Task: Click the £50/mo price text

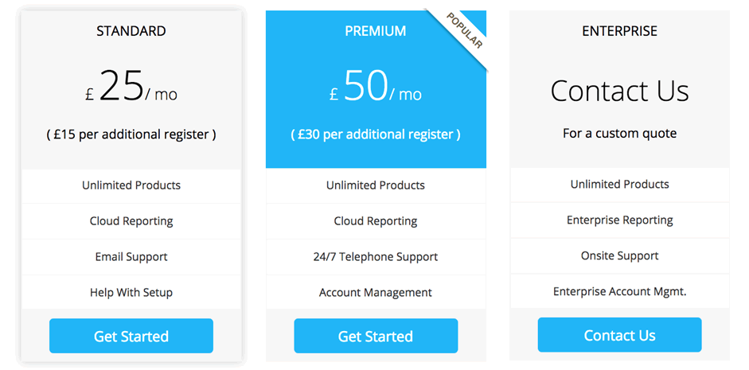Action: (376, 87)
